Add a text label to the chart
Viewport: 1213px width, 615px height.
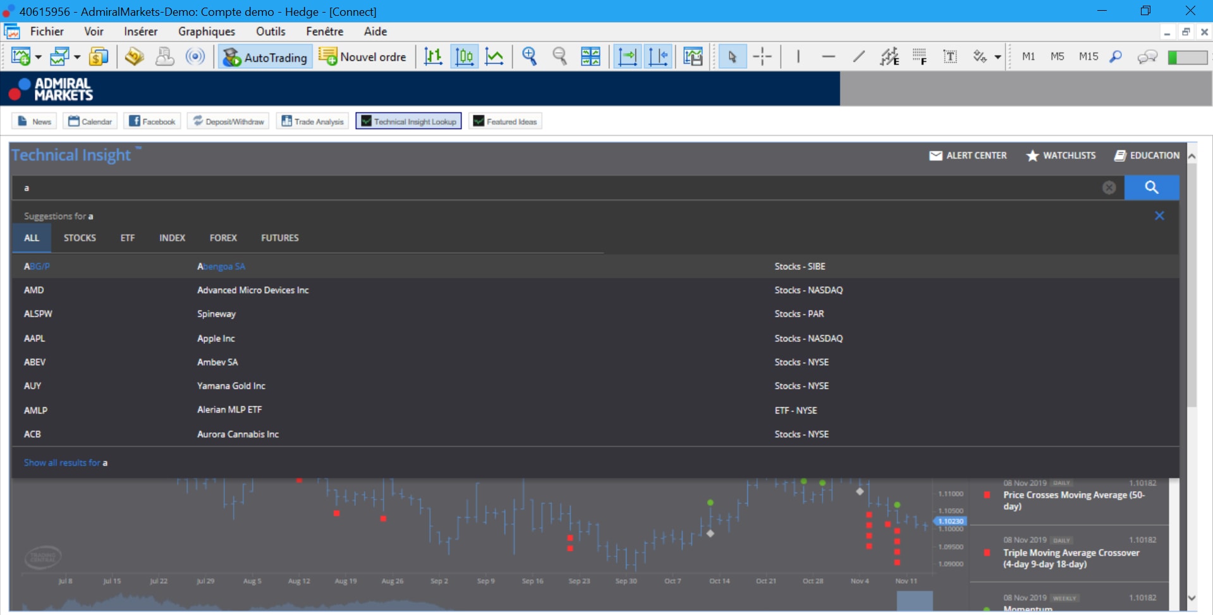tap(951, 56)
